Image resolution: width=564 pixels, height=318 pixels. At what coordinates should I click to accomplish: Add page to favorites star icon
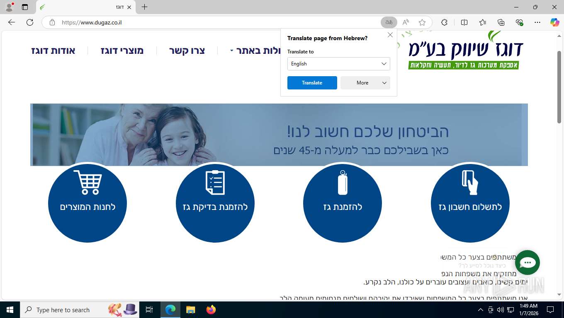(x=422, y=22)
